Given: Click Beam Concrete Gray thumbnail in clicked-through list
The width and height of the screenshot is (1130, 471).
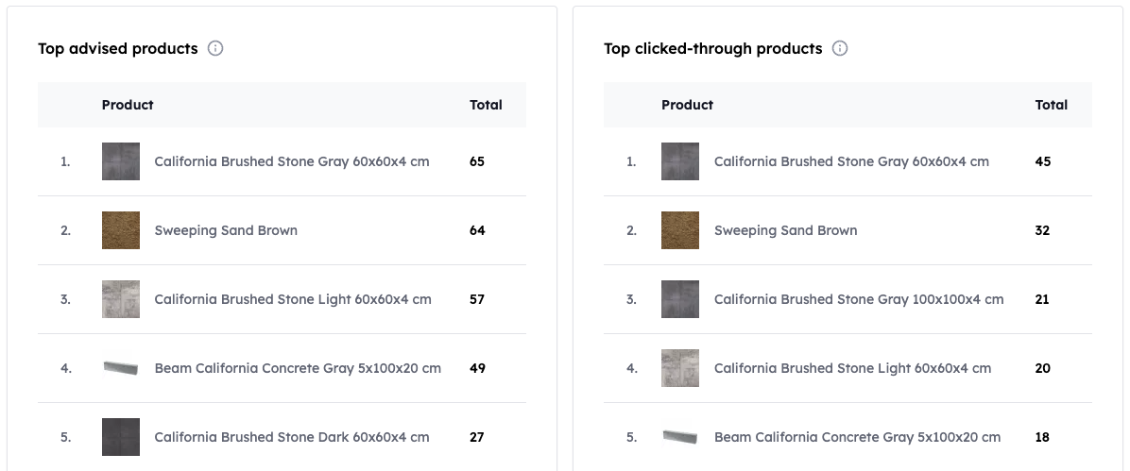Looking at the screenshot, I should 680,437.
